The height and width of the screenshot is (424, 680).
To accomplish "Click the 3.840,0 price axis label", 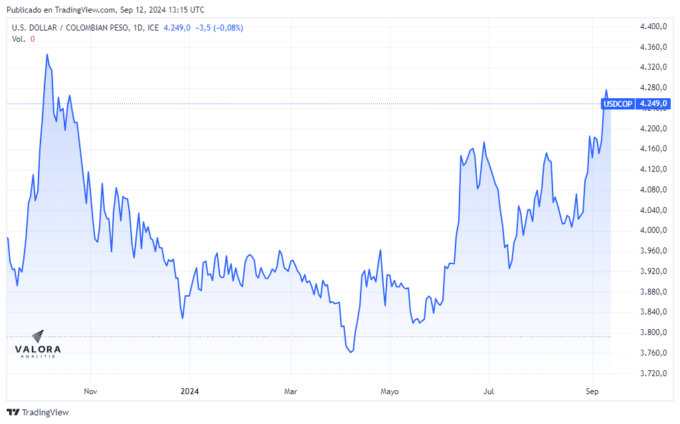I will (x=653, y=312).
